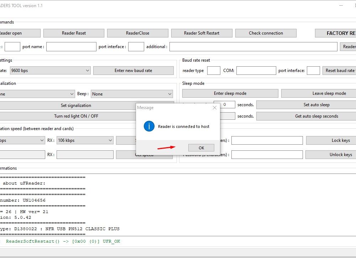Screen dimensions: 356x258
Task: Minimize the READERS TOOL window
Action: (341, 5)
